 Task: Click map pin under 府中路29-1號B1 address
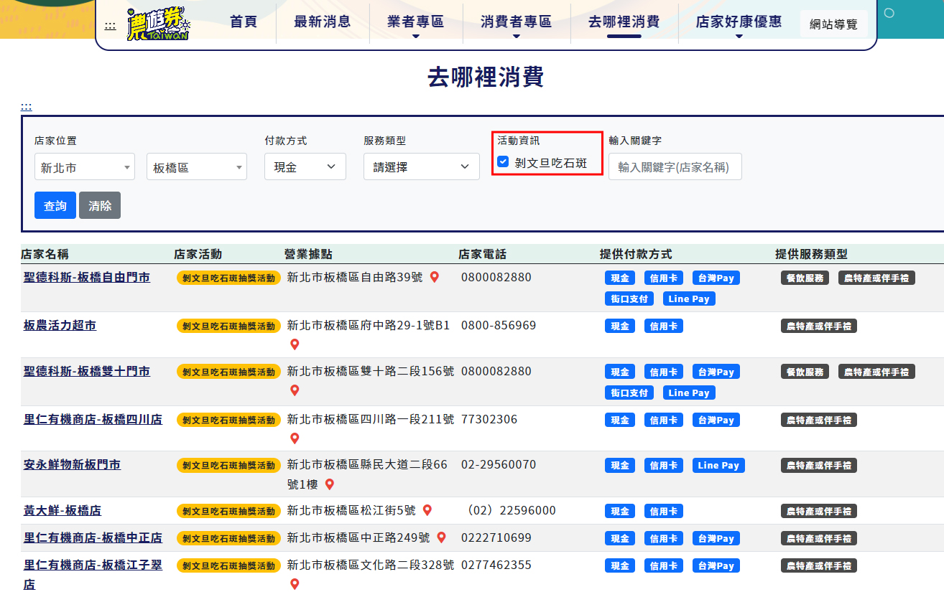click(295, 344)
